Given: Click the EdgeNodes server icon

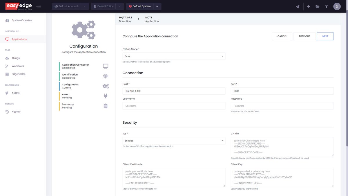Looking at the screenshot, I should pos(7,74).
